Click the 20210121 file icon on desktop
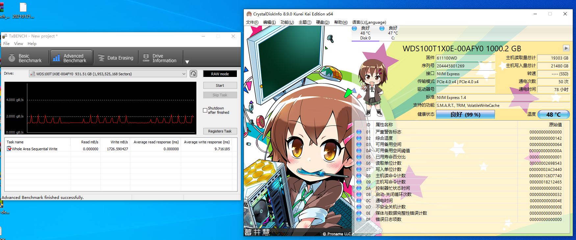Screen dimensions: 576x240 pyautogui.click(x=23, y=11)
